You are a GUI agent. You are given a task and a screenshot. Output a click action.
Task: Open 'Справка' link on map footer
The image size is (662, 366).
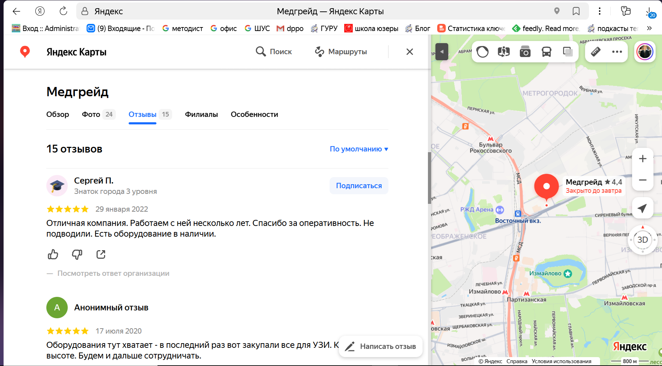[517, 361]
